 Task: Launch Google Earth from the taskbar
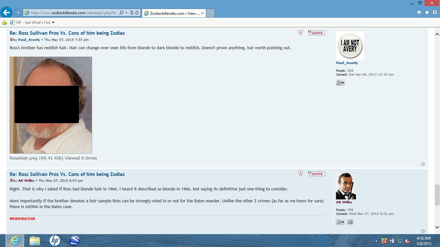click(75, 241)
